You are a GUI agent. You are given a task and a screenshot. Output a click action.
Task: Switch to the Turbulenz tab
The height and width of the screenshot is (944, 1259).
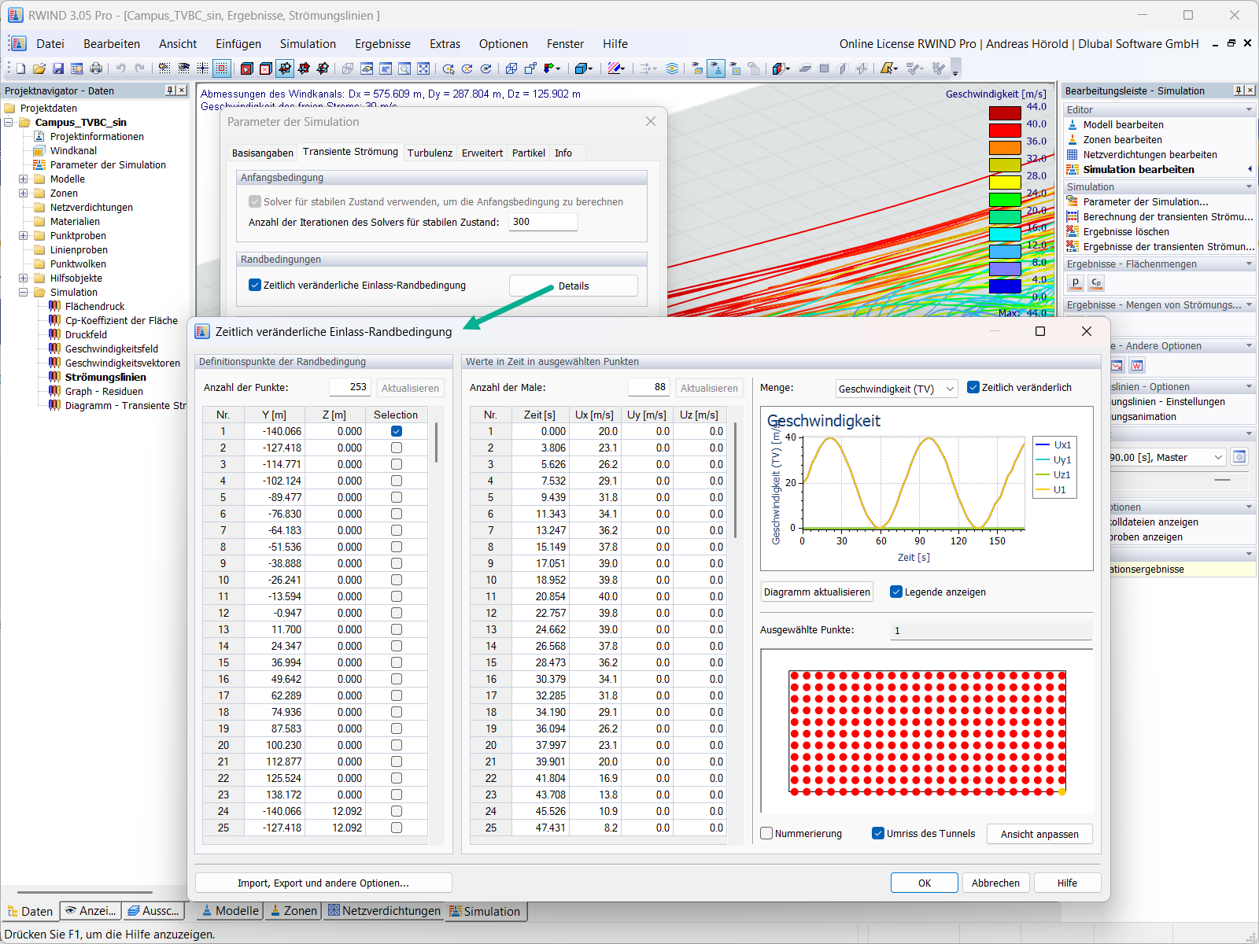point(430,152)
